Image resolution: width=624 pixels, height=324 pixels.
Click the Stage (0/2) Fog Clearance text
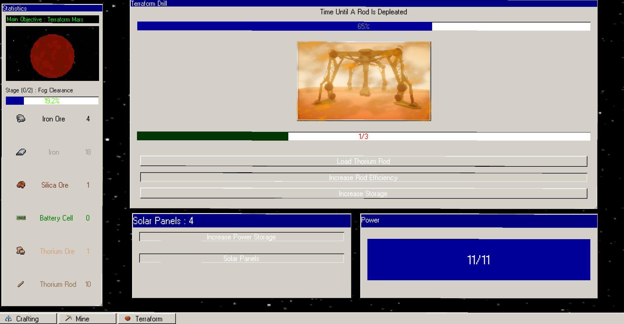tap(39, 90)
